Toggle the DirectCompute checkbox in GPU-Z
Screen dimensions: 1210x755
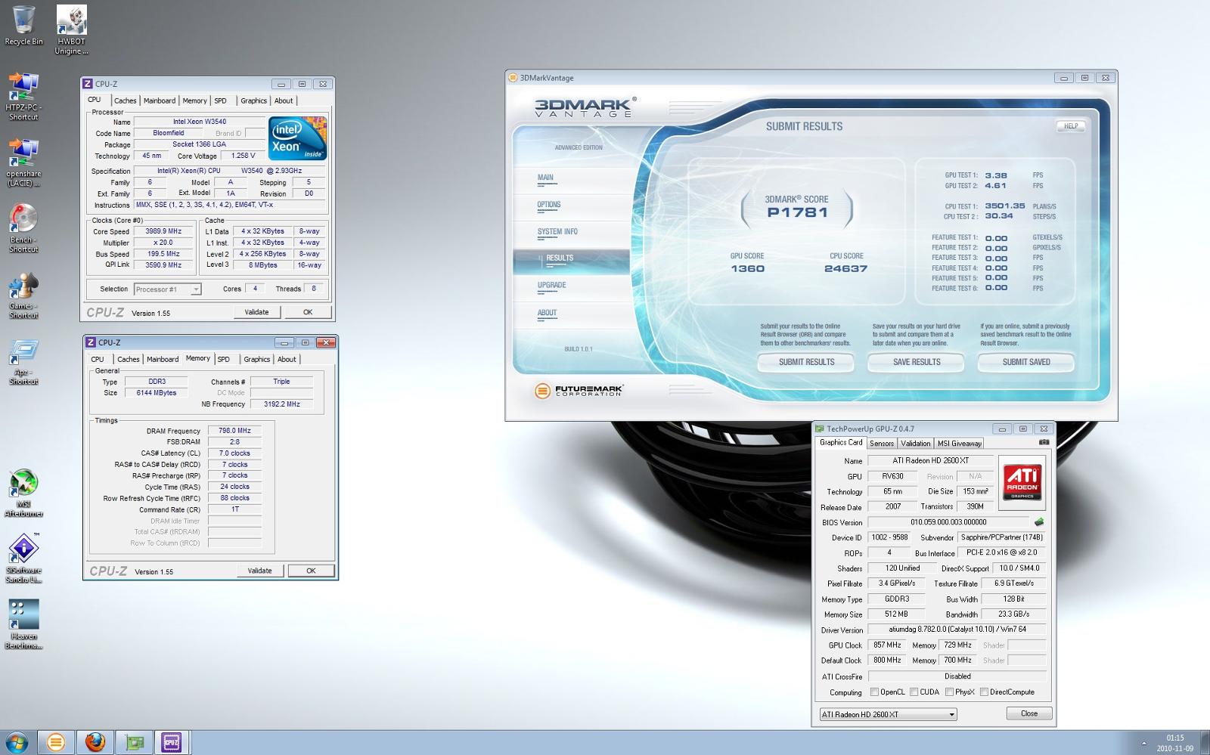click(984, 692)
